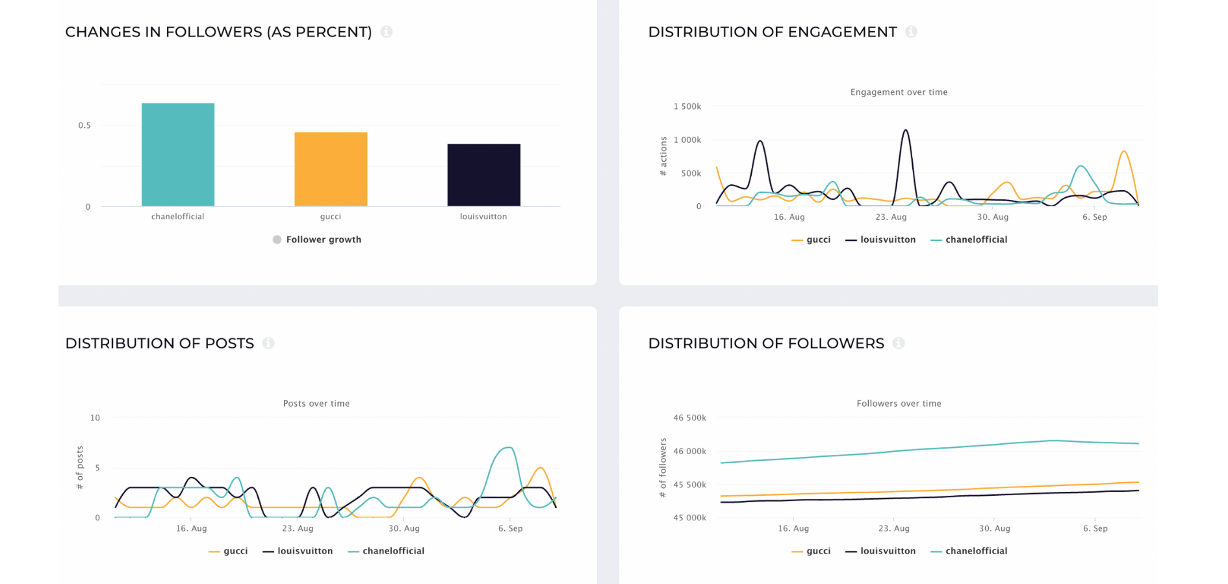Screen dimensions: 1228x584
Task: Click the 23. Aug tick on followers chart
Action: pyautogui.click(x=894, y=529)
